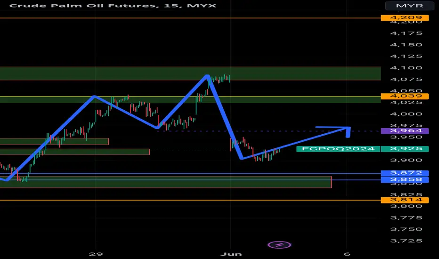This screenshot has height=259, width=439.
Task: Click the 3,800 price scale value
Action: coord(406,206)
